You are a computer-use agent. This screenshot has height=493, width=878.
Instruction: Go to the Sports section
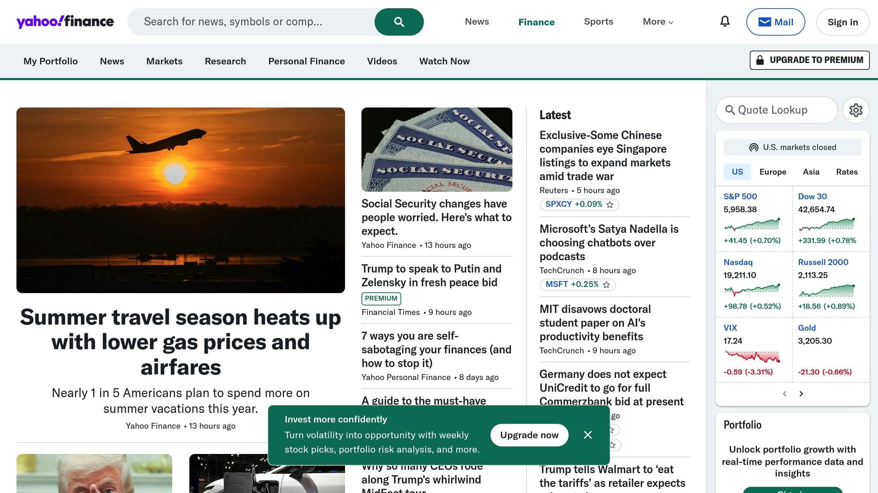pos(598,21)
